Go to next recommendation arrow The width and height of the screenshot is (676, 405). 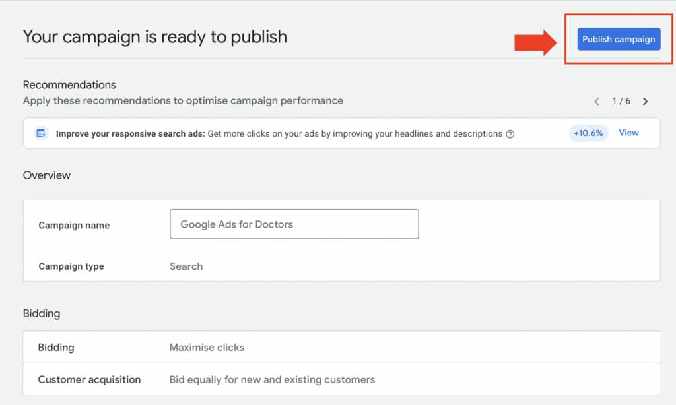(646, 102)
